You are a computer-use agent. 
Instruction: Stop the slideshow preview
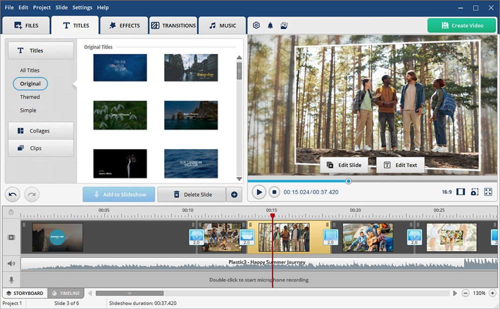point(274,192)
